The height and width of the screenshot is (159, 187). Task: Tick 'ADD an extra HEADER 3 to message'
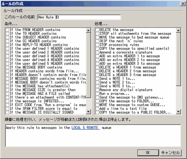click(97, 64)
